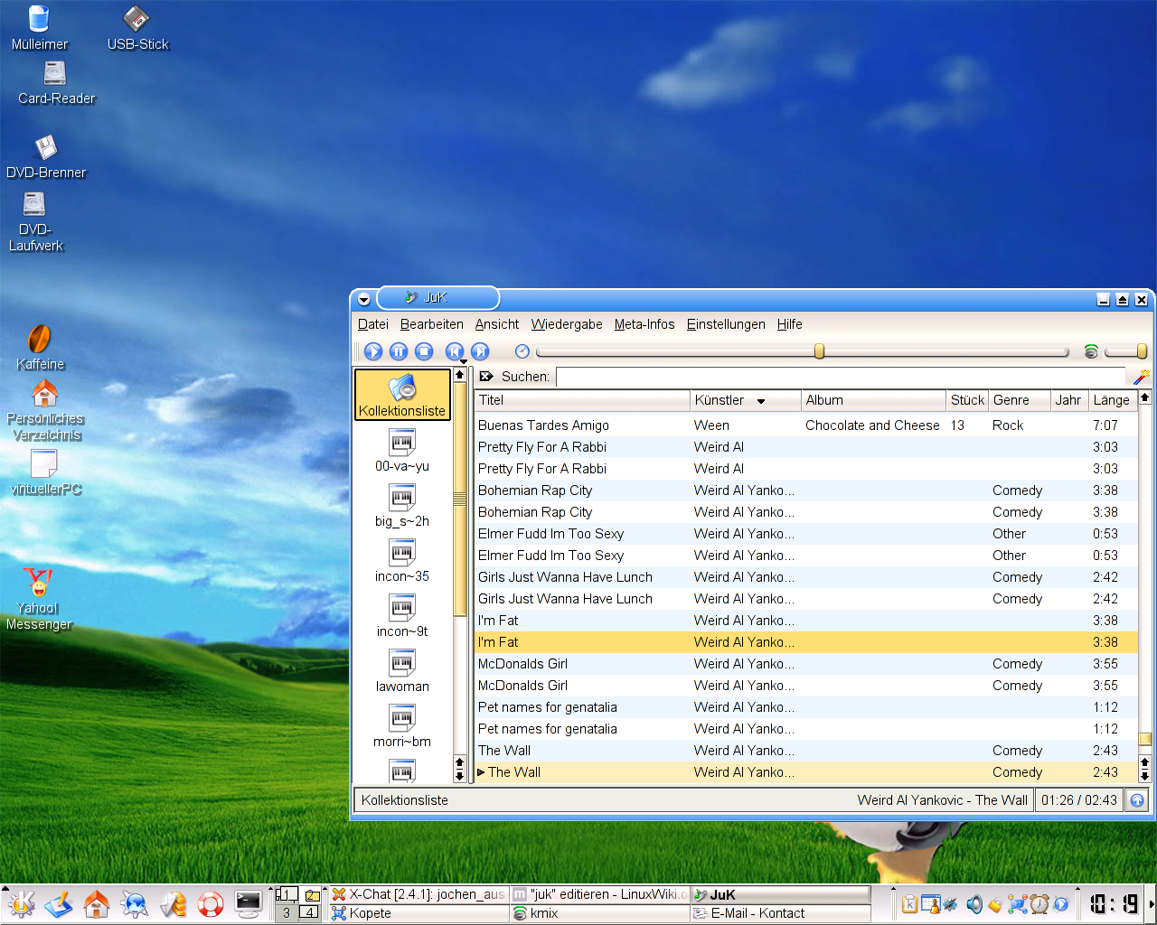Select the Kollektionsliste playlist
The height and width of the screenshot is (925, 1157).
(x=402, y=395)
